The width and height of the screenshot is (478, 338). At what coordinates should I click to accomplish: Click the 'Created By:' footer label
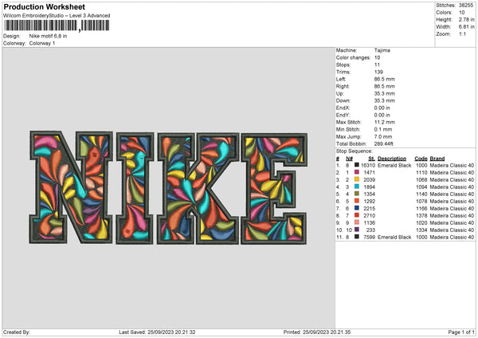(17, 332)
